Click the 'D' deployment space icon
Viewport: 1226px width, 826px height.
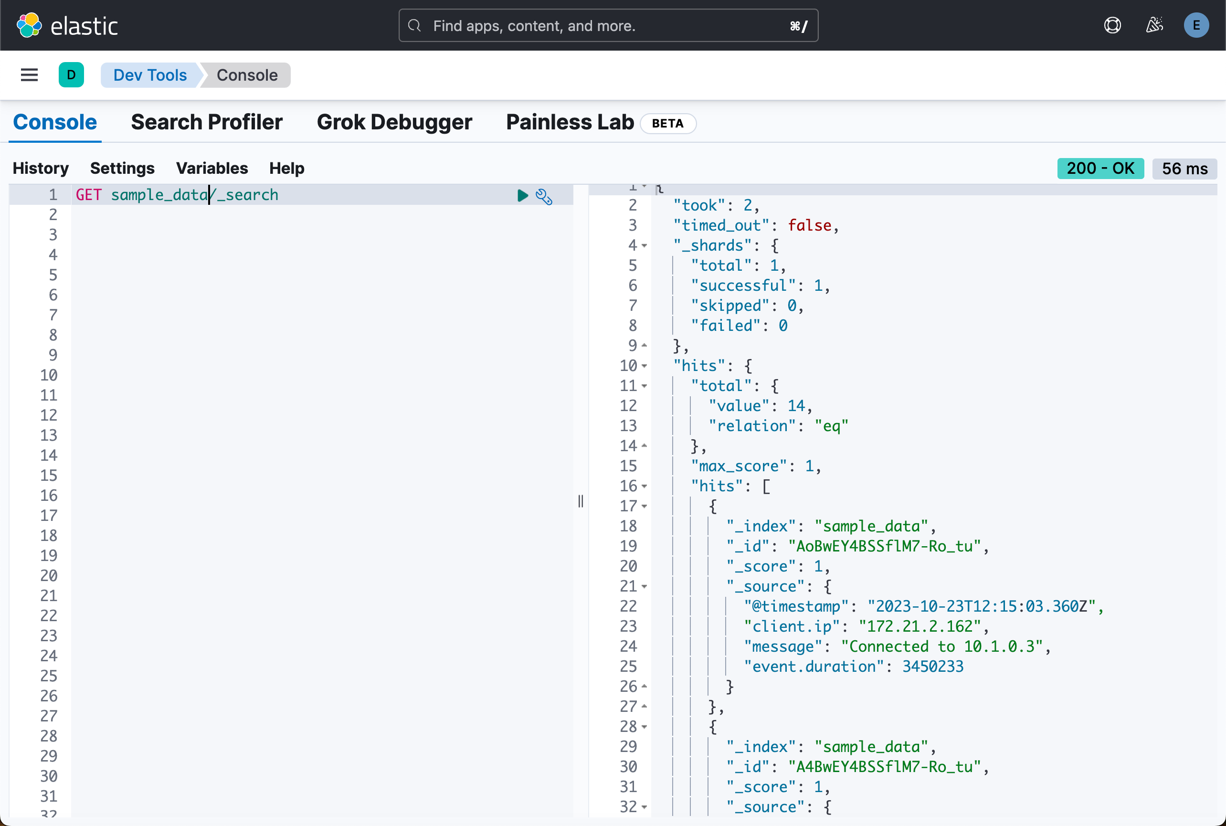[x=72, y=75]
